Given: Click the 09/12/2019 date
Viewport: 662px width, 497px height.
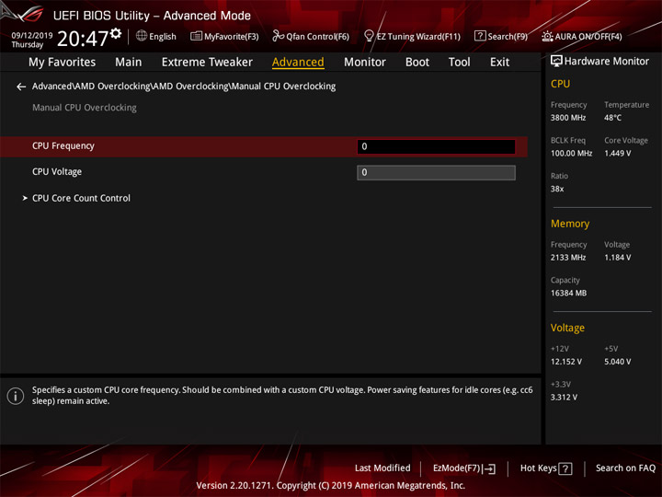Looking at the screenshot, I should [x=32, y=35].
